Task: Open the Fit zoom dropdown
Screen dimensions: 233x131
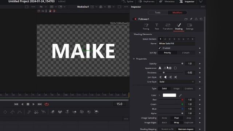Action: coord(43,7)
